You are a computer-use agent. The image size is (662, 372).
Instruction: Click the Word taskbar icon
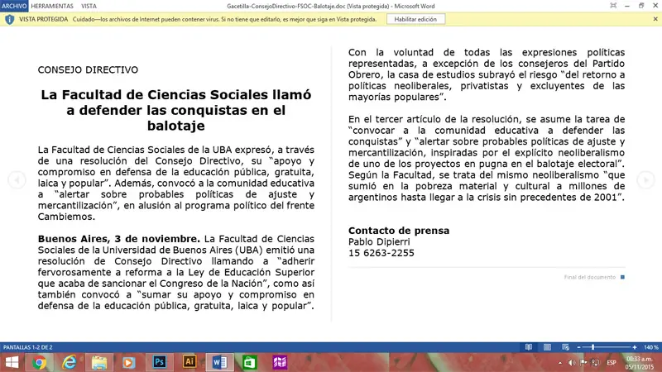(x=219, y=362)
